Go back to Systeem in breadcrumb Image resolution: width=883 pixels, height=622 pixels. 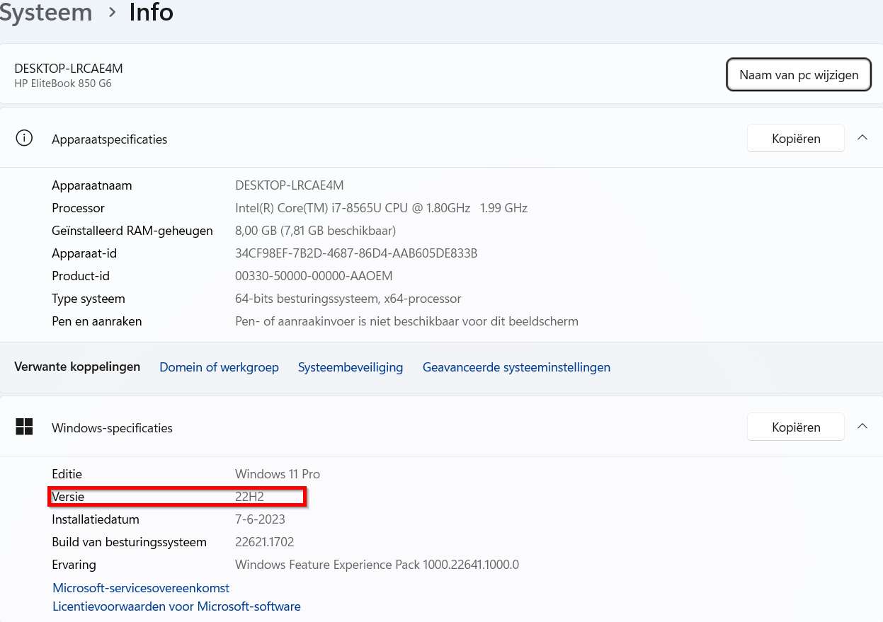[46, 12]
